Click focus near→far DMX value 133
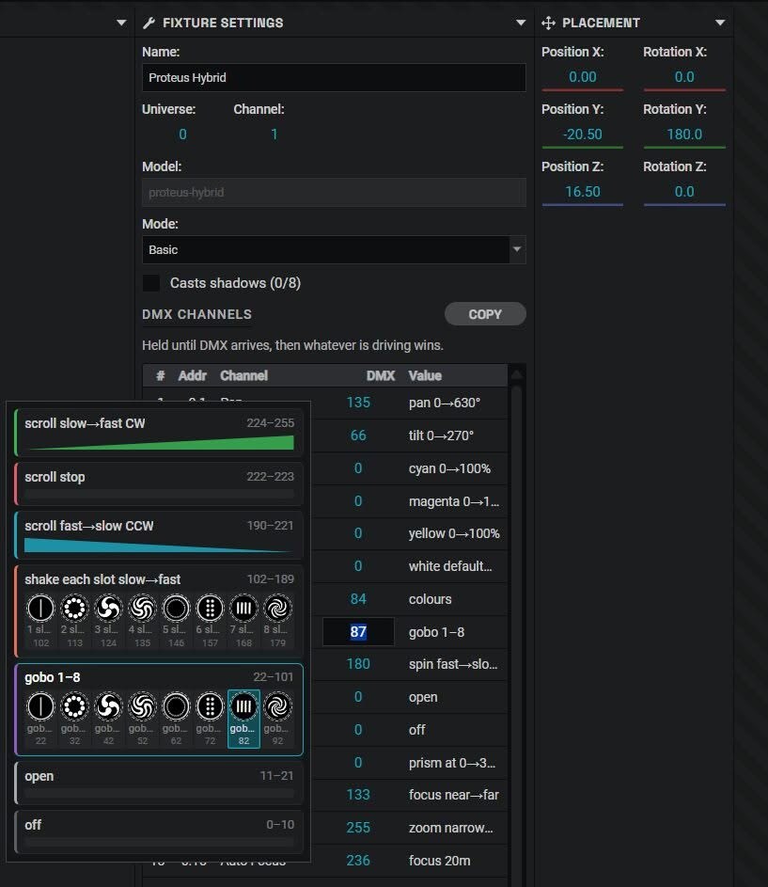 click(x=358, y=794)
